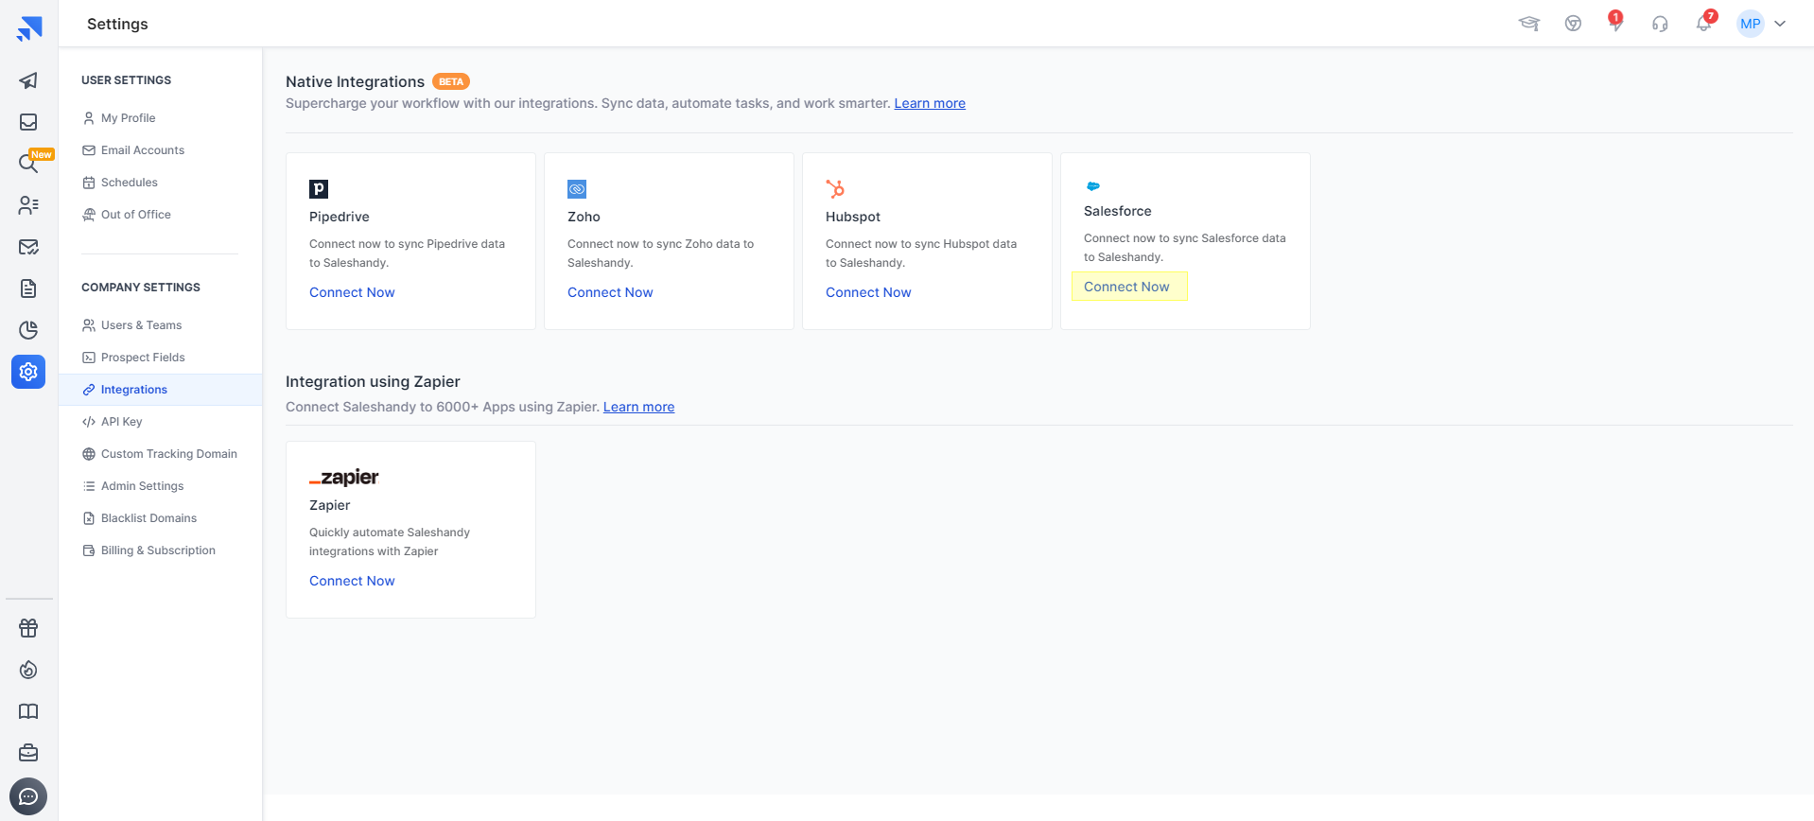1814x821 pixels.
Task: Open the envelope-with-checkmark icon in the sidebar
Action: pyautogui.click(x=28, y=247)
